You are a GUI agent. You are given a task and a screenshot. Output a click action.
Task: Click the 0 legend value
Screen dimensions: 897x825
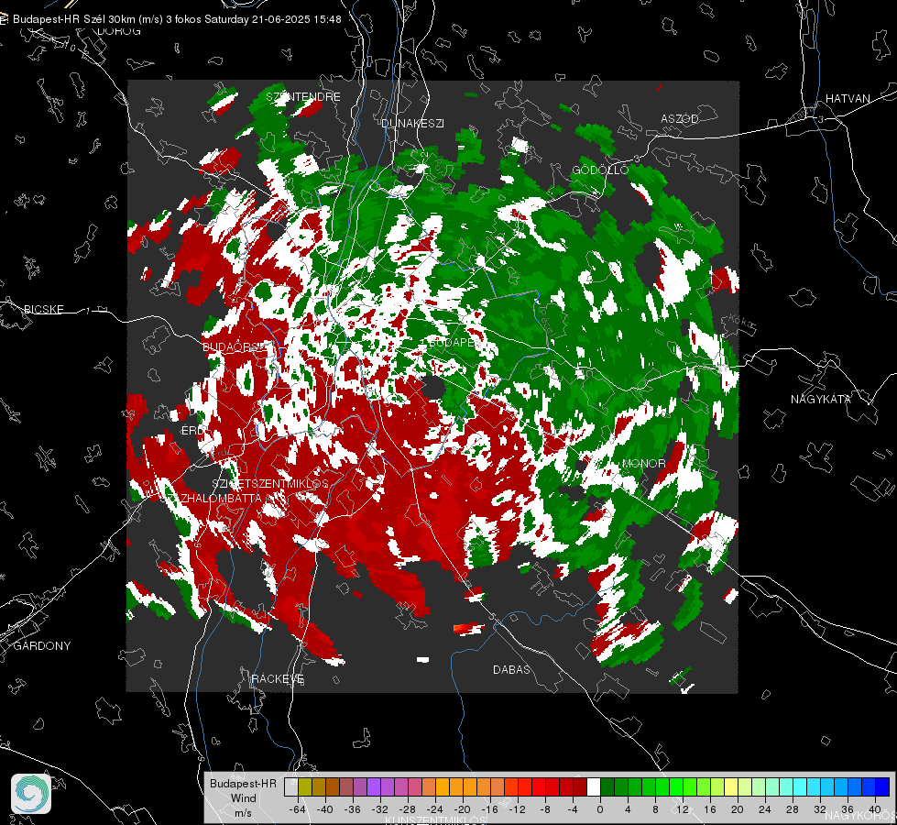click(x=600, y=809)
